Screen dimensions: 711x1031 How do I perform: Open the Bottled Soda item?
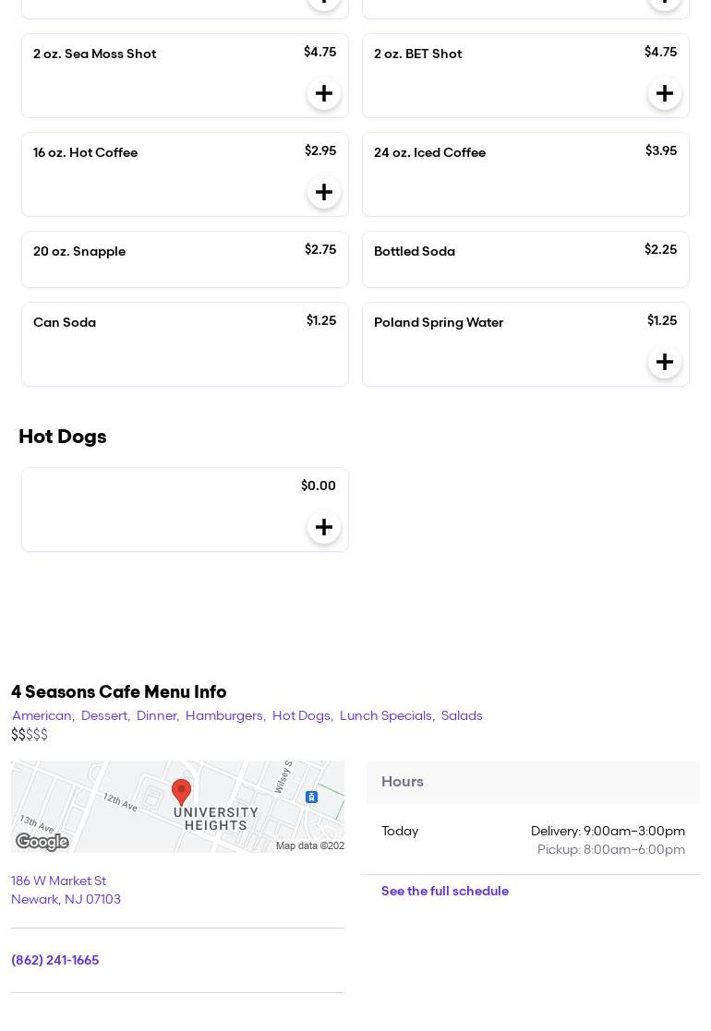(524, 258)
